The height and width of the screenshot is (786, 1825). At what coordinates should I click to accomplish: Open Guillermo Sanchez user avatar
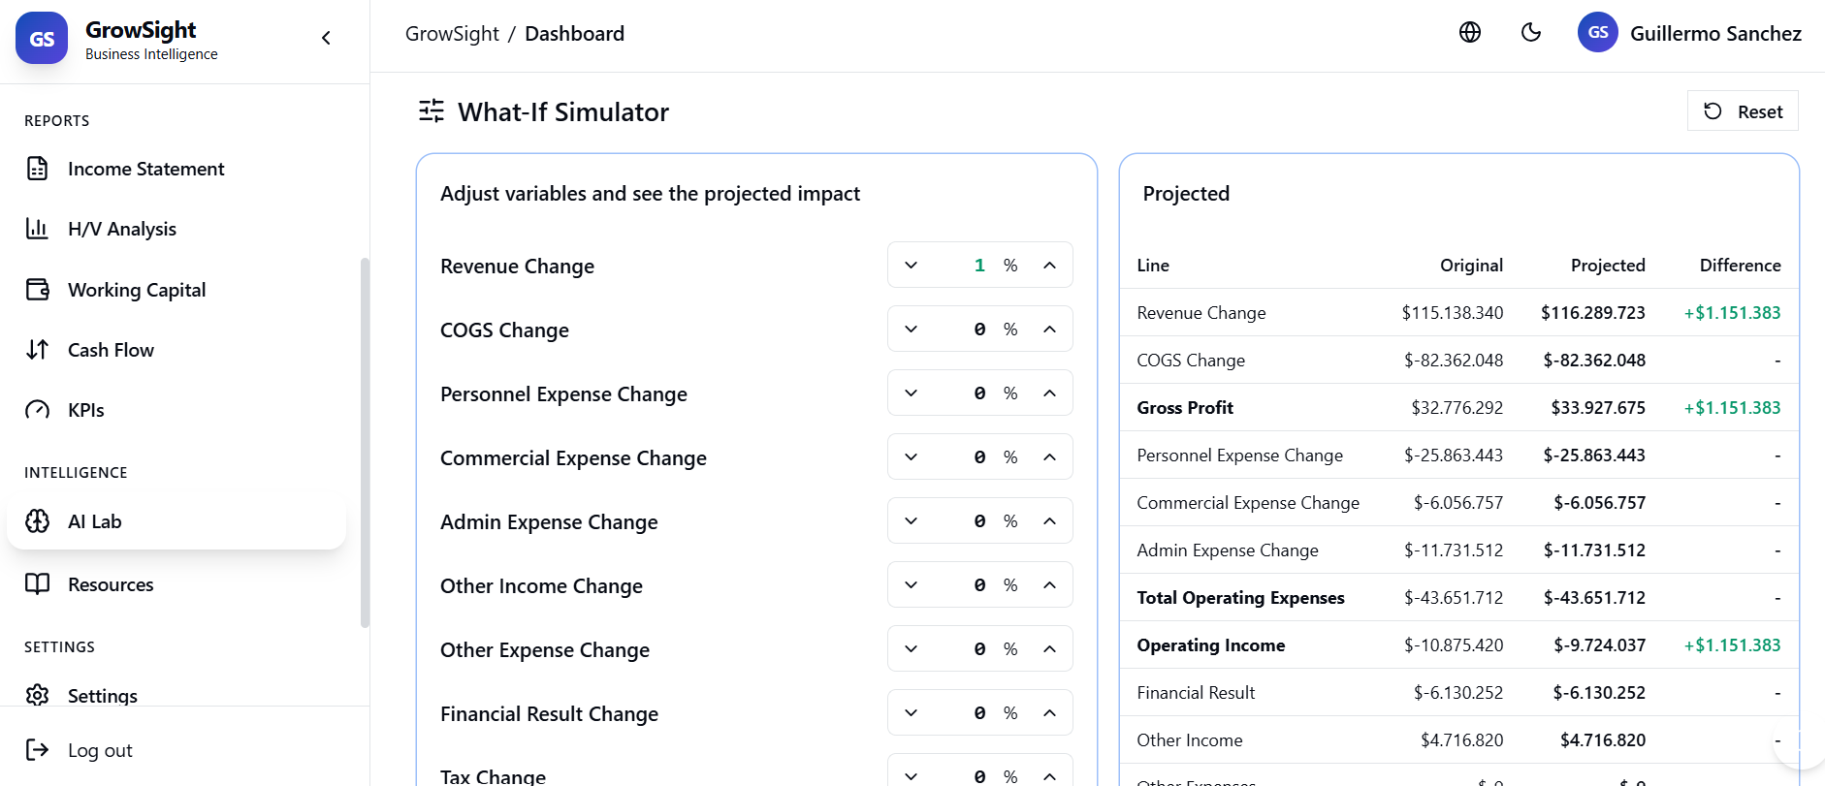(1598, 32)
